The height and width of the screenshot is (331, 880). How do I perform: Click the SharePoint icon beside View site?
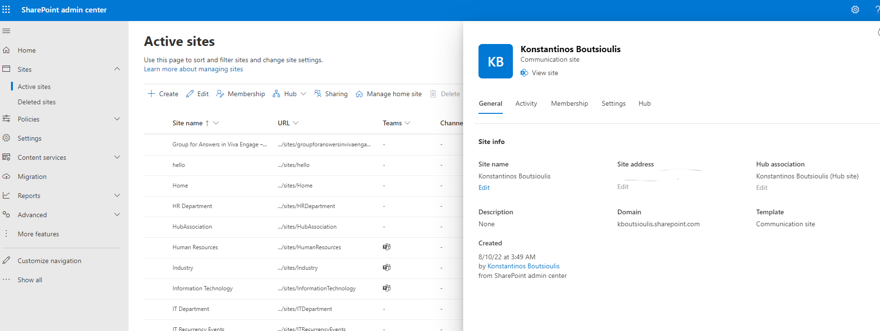coord(524,73)
